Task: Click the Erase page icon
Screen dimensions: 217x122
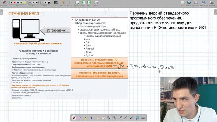Action: point(96,3)
